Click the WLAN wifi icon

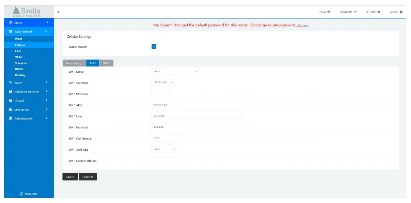click(10, 82)
